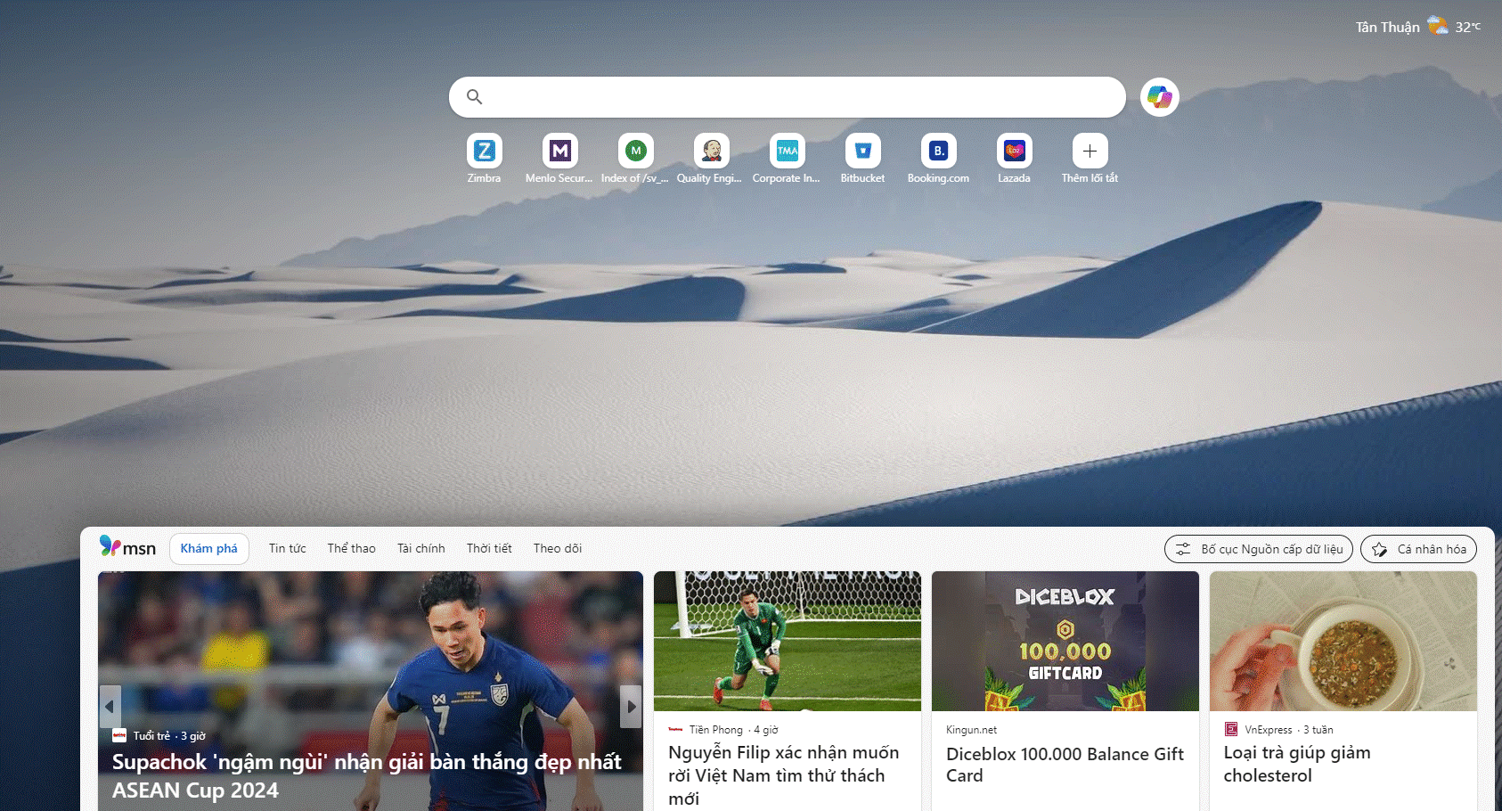Image resolution: width=1502 pixels, height=811 pixels.
Task: Open the Bitbucket quick link
Action: 862,152
